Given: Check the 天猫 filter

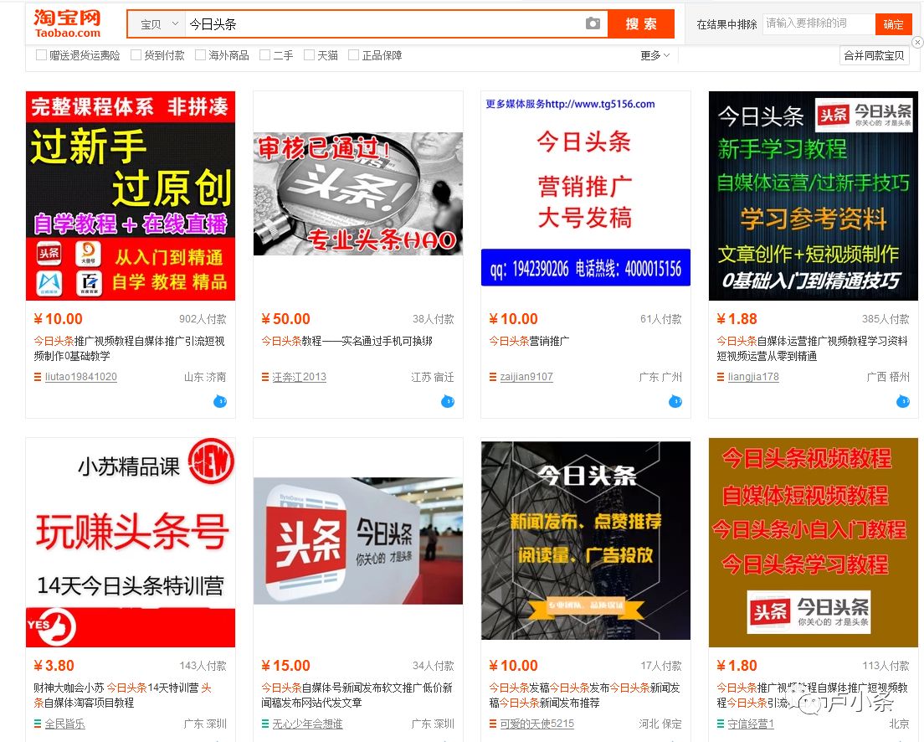Looking at the screenshot, I should pos(310,54).
